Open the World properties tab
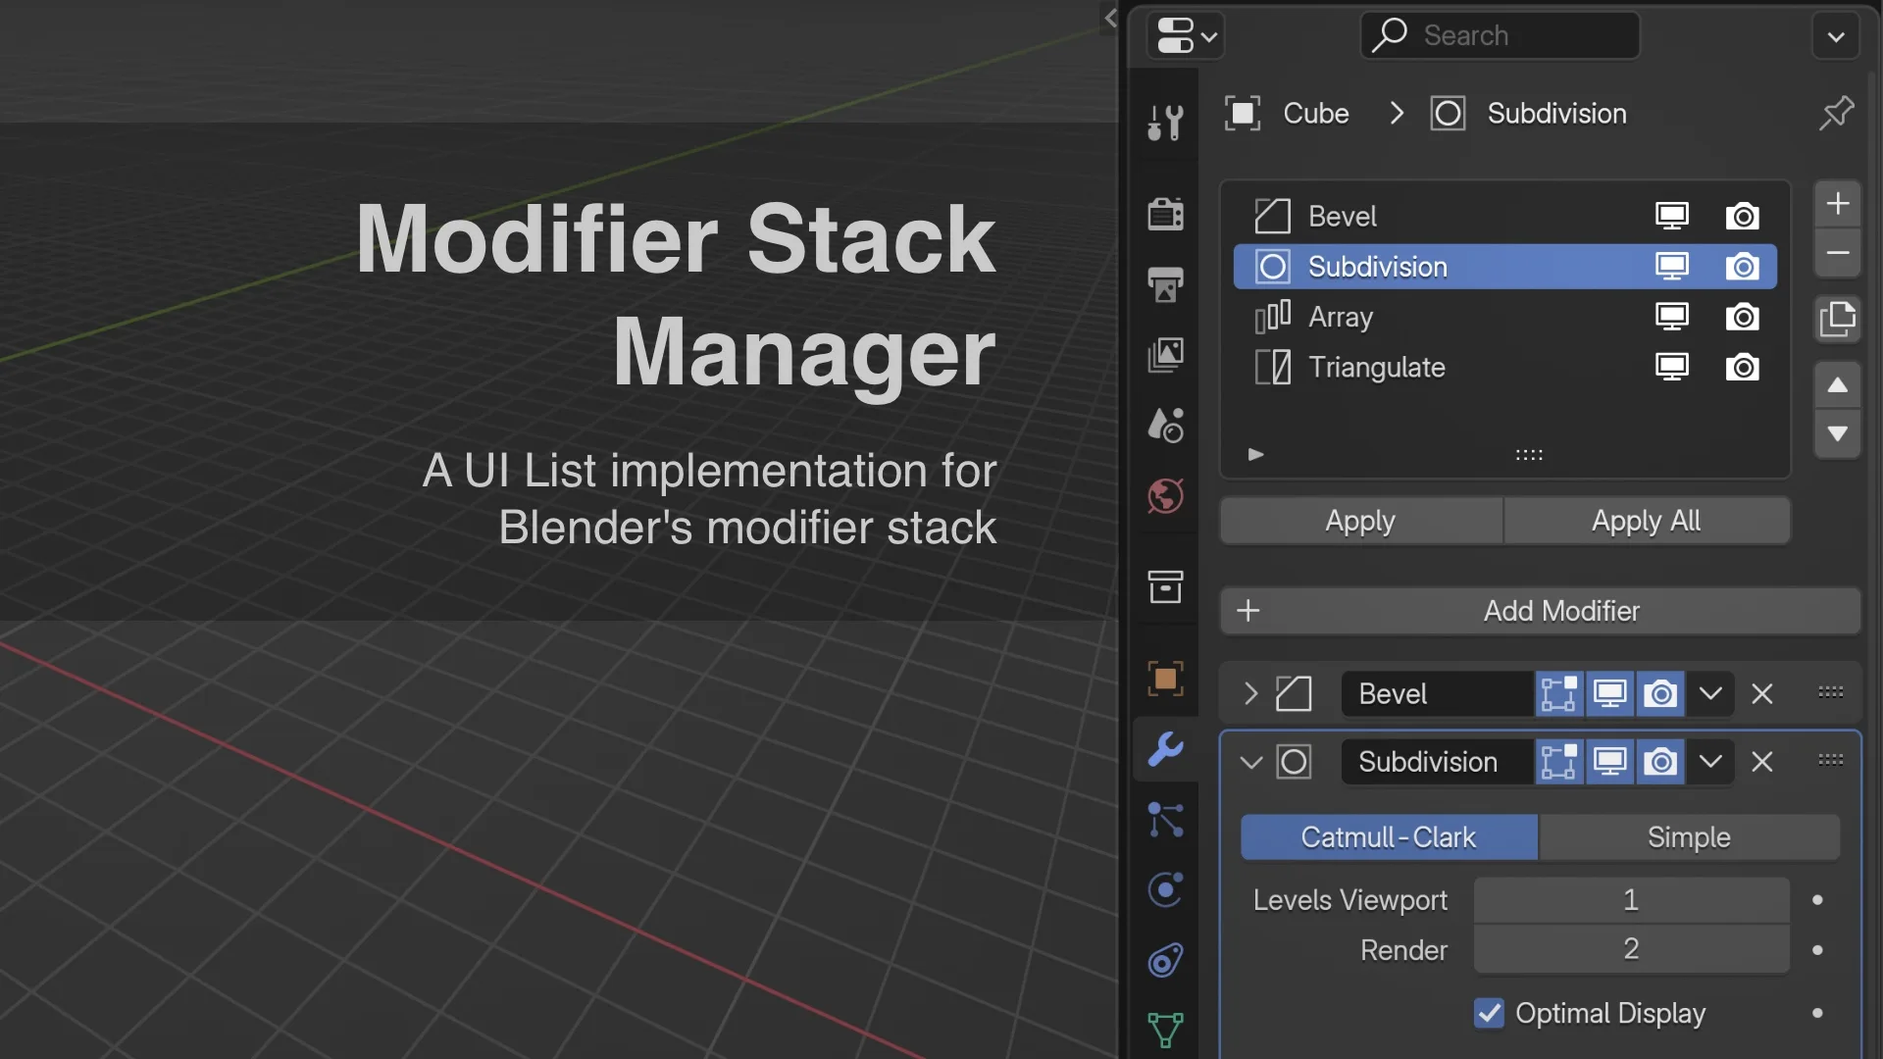Image resolution: width=1883 pixels, height=1059 pixels. click(x=1165, y=496)
